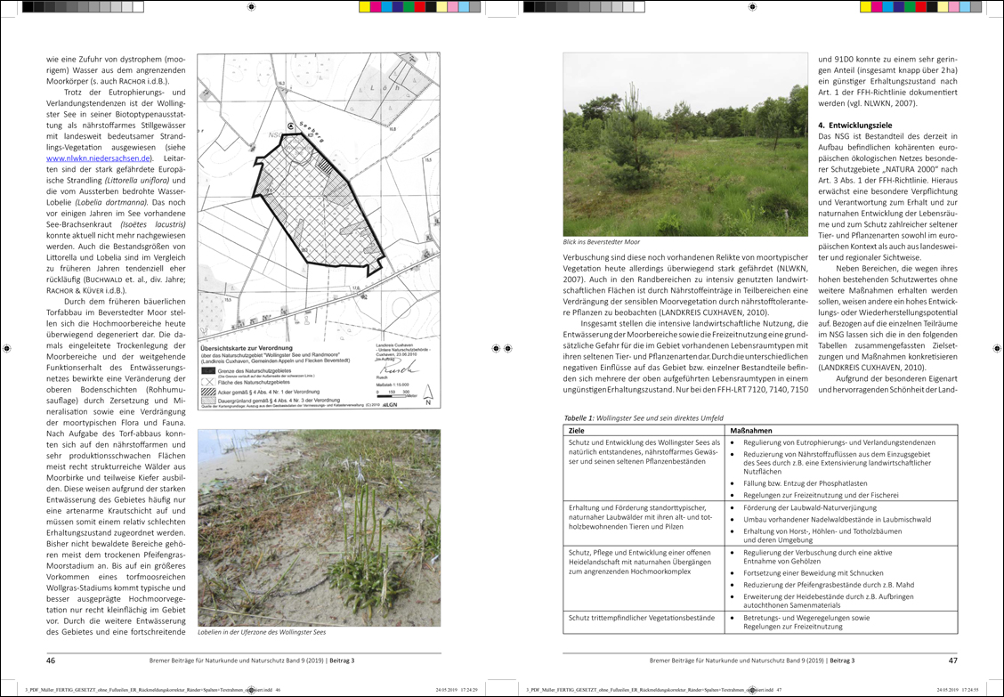The width and height of the screenshot is (1004, 697).
Task: Click table cell "Fällung bzw. Entzug der Phosphatlasten"
Action: pos(806,483)
